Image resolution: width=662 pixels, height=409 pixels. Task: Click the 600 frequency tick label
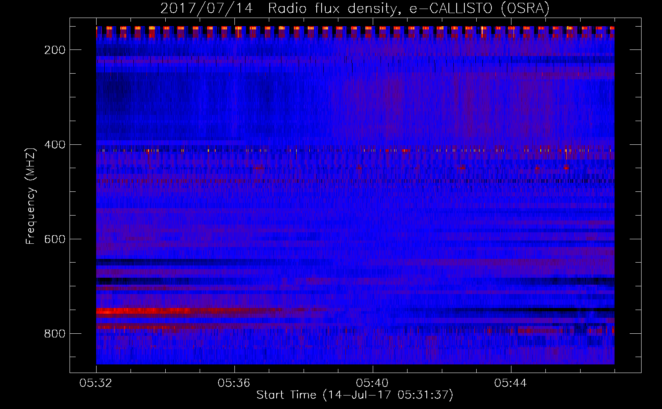(55, 239)
